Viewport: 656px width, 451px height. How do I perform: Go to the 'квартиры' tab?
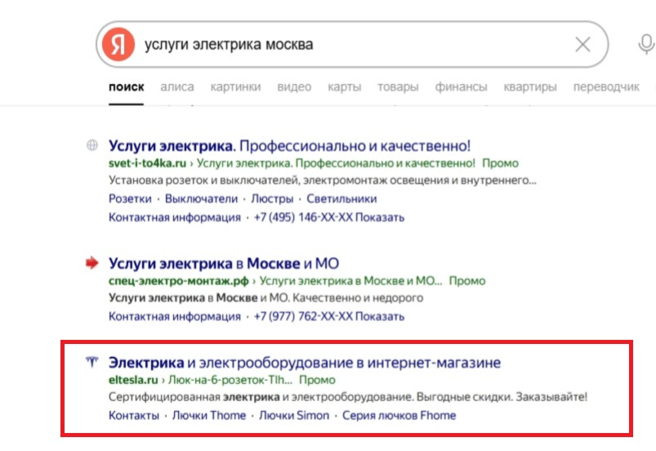(530, 87)
